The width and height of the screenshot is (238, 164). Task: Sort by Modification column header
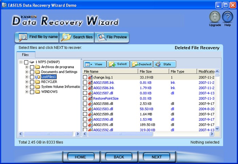click(x=206, y=71)
